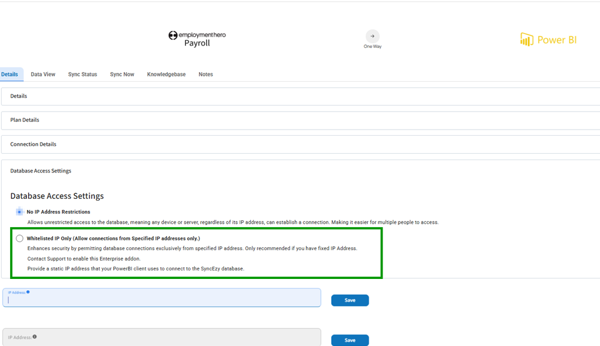The height and width of the screenshot is (346, 600).
Task: Click the 'Database Access Settings' large heading
Action: pyautogui.click(x=57, y=196)
